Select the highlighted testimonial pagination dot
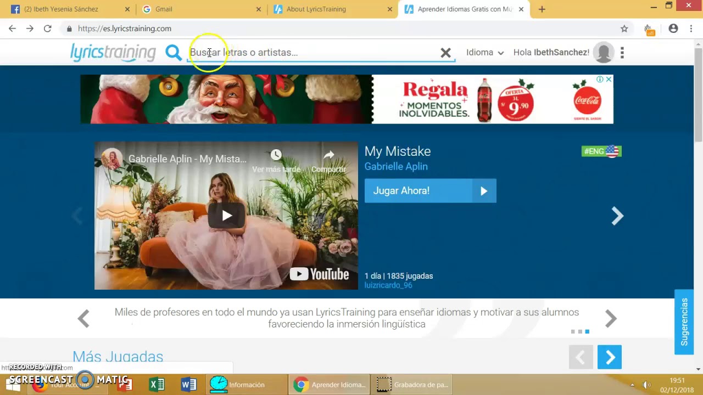703x395 pixels. click(587, 331)
